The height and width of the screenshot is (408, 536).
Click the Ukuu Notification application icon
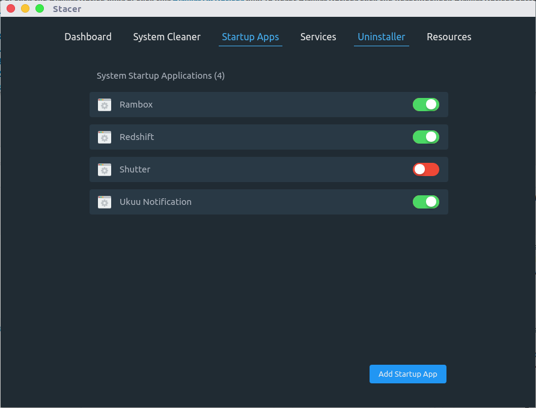(105, 202)
